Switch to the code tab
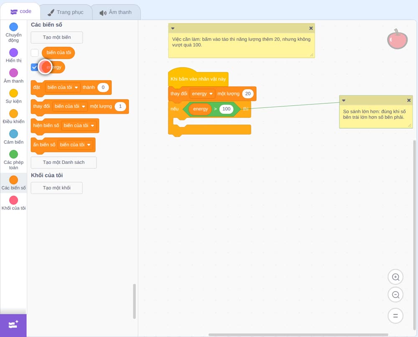The height and width of the screenshot is (337, 418). tap(20, 11)
